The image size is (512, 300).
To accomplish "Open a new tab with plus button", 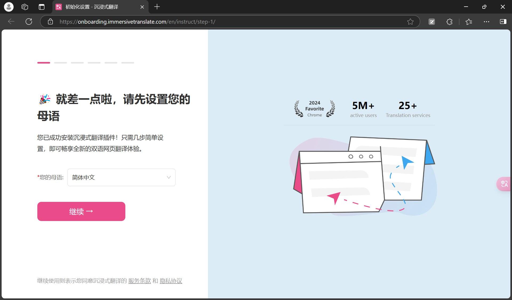I will [157, 7].
